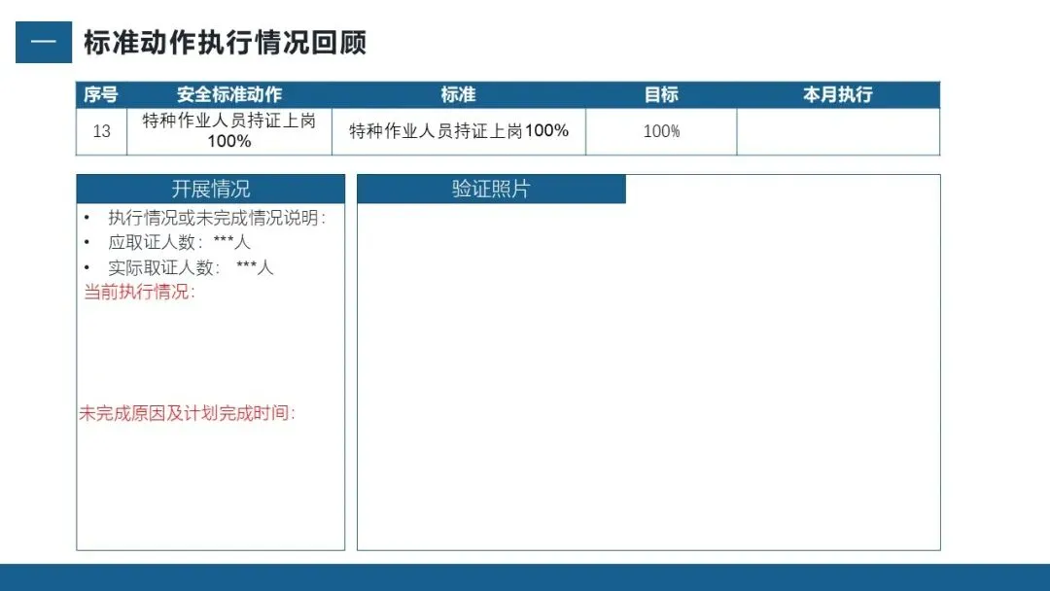Image resolution: width=1050 pixels, height=591 pixels.
Task: Click the 安全标准动作 column header
Action: (229, 95)
